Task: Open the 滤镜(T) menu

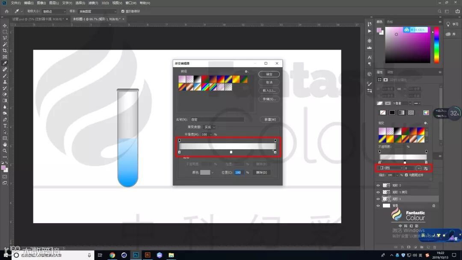Action: [93, 3]
